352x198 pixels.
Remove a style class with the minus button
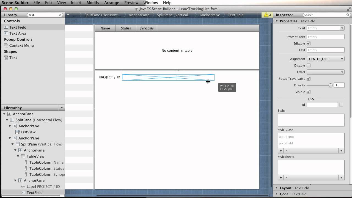(x=287, y=150)
